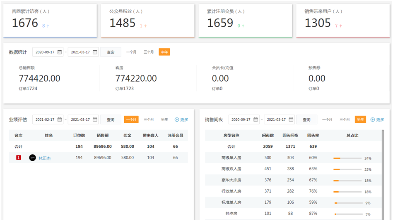Click calendar icon in 销售间夜 start date

256,120
